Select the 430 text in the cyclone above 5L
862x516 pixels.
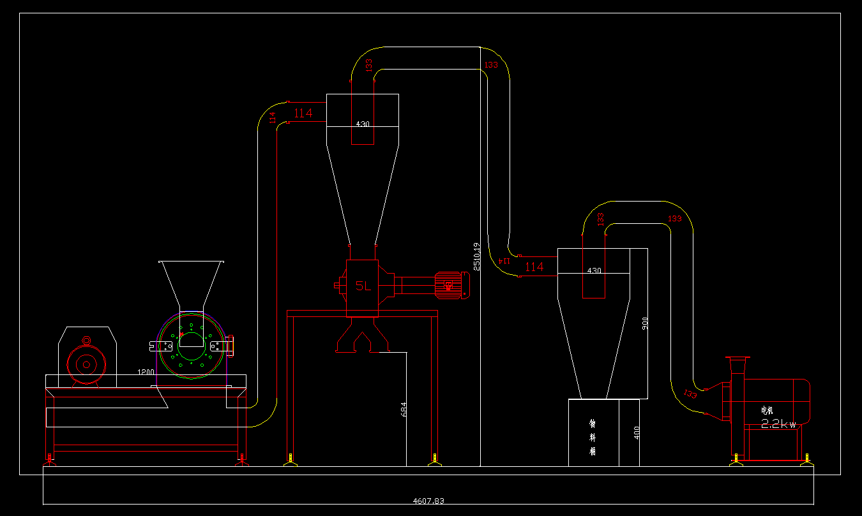pyautogui.click(x=363, y=124)
